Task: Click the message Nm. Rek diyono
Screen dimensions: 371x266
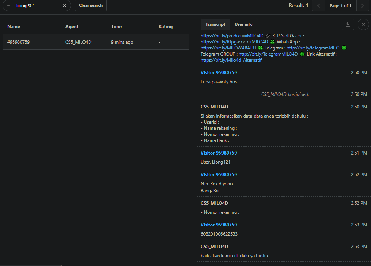Action: 217,184
